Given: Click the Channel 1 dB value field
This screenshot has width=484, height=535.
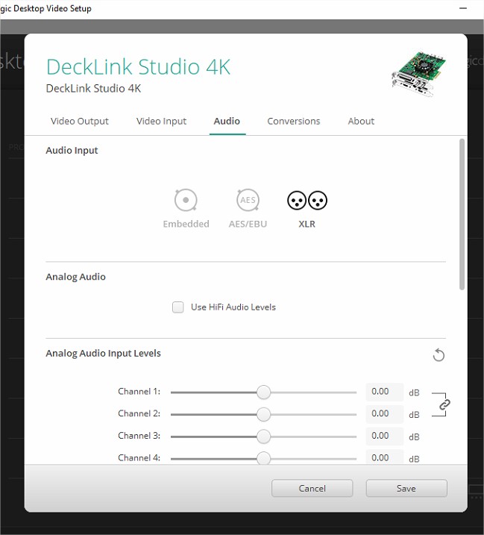Looking at the screenshot, I should tap(385, 392).
